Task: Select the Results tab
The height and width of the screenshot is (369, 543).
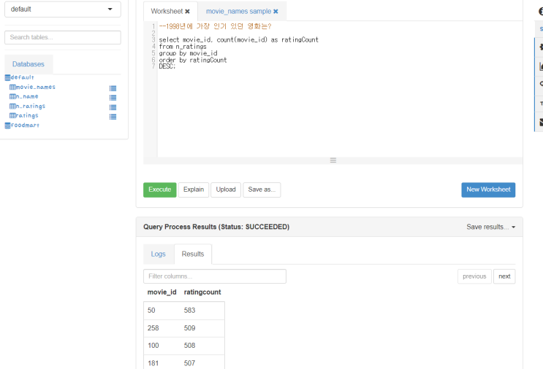Action: click(x=193, y=254)
